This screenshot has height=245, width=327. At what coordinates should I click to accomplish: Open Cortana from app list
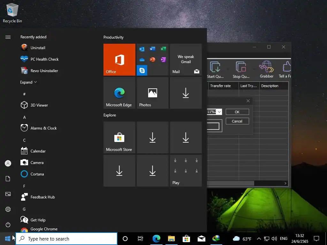(x=32, y=174)
